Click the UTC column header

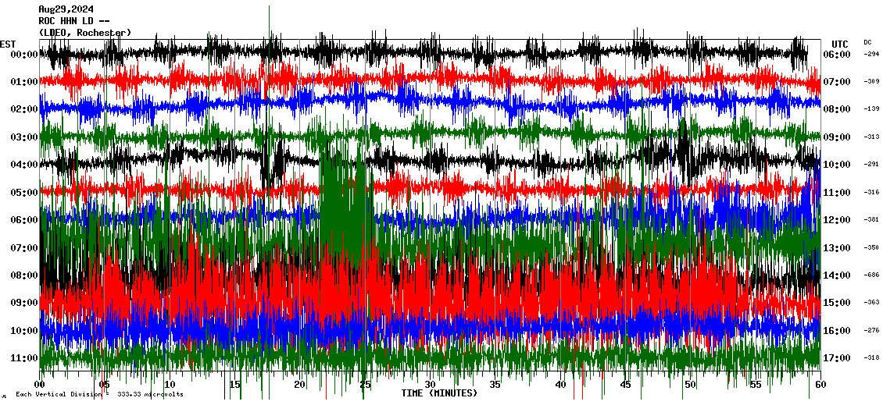point(839,44)
